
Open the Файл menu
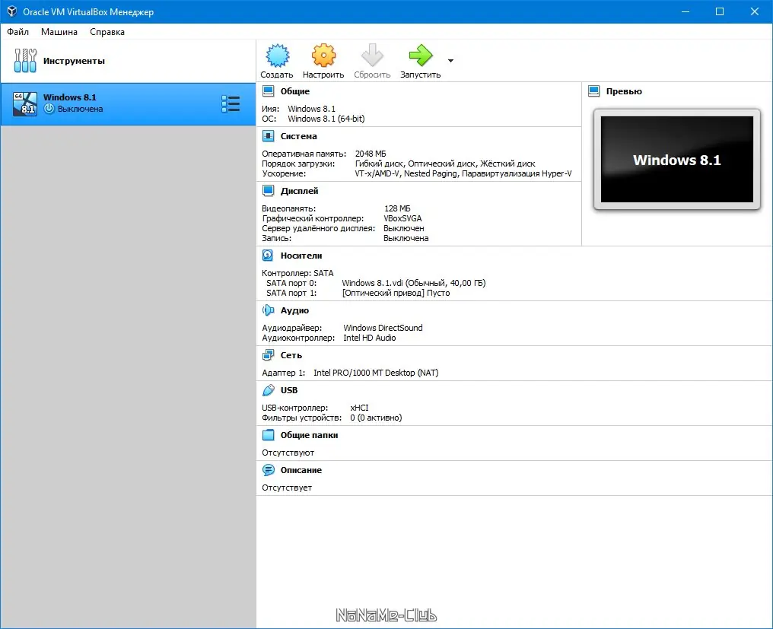17,31
